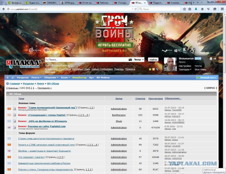The height and width of the screenshot is (174, 226).
Task: Click the envelope icon for '«Голодающие» члены ПарНаС' topic
Action: (x=9, y=115)
